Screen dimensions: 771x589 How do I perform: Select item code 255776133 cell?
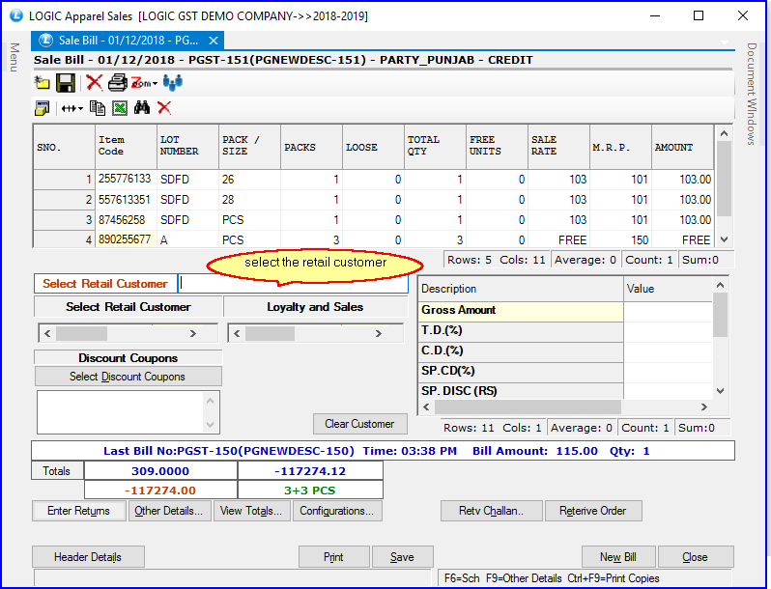(126, 180)
